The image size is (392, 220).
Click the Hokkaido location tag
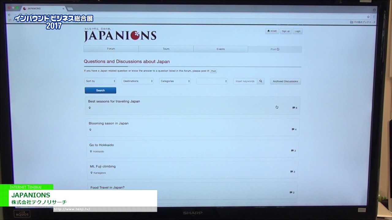97,151
